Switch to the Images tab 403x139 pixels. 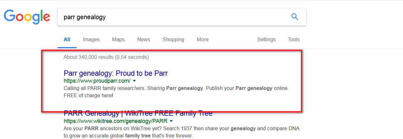pos(91,40)
